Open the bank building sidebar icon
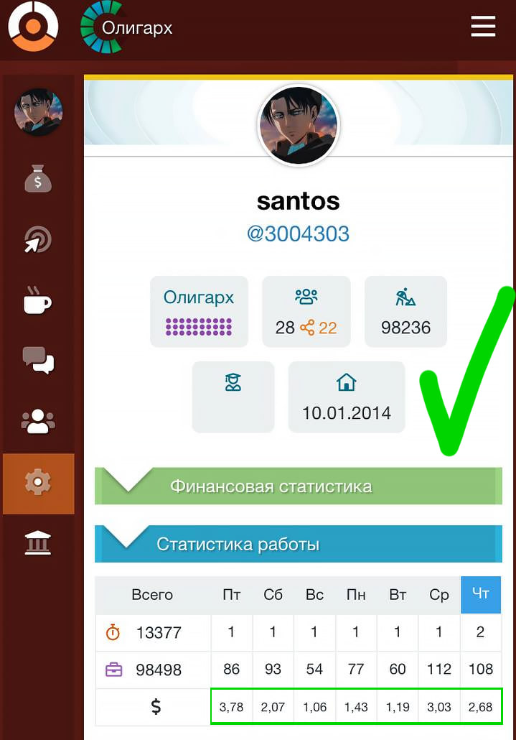Screen dimensions: 516x740 [38, 542]
